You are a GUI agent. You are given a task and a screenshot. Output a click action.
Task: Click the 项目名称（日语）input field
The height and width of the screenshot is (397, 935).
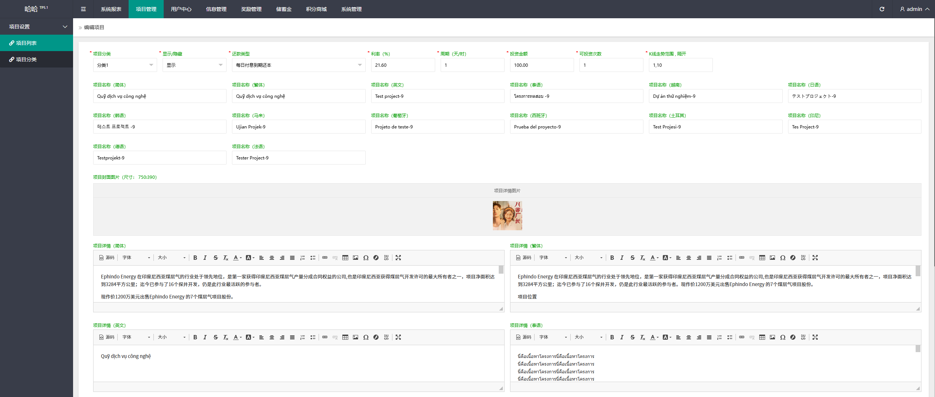(x=855, y=96)
